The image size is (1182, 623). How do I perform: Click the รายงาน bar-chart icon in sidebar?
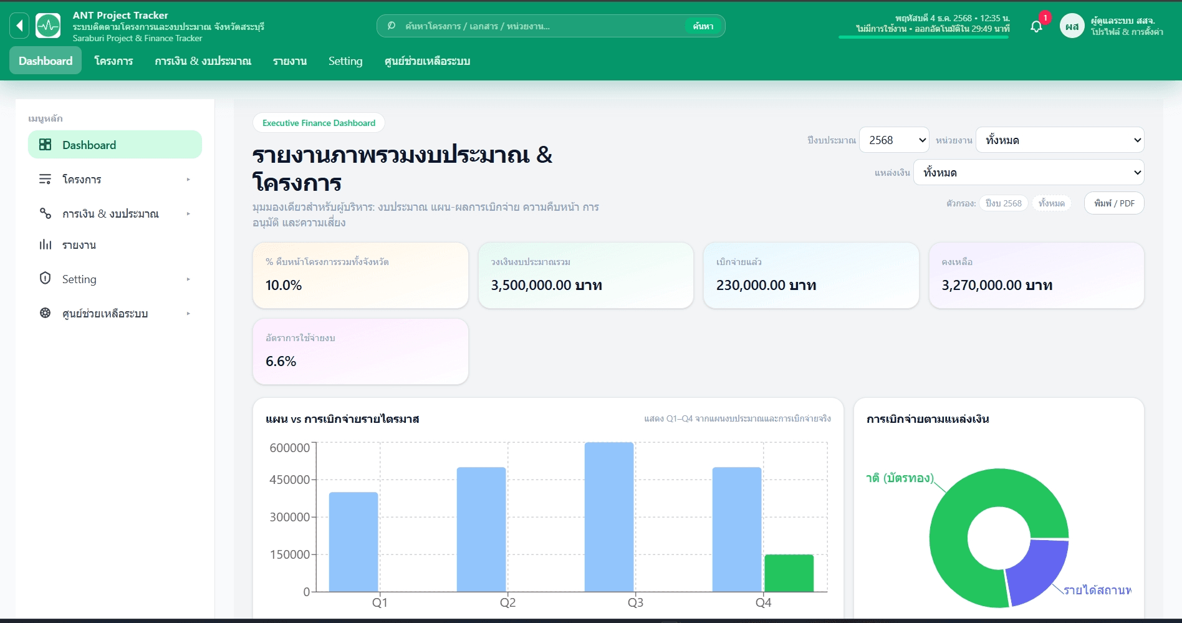click(x=45, y=244)
